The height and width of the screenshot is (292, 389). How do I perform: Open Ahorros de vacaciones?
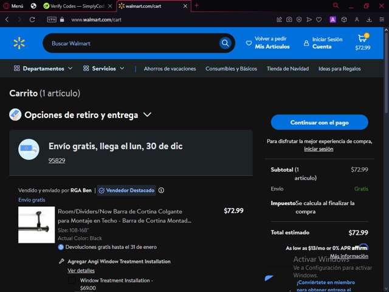point(170,69)
